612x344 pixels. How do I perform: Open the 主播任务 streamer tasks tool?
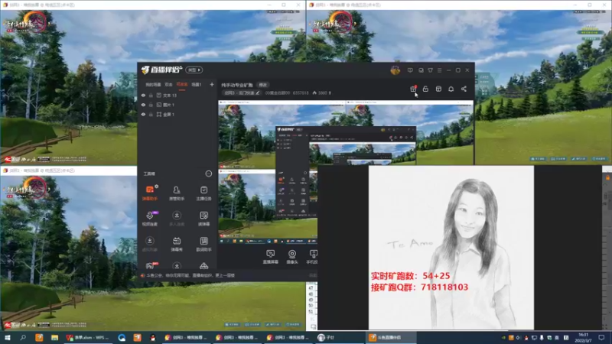(x=203, y=193)
